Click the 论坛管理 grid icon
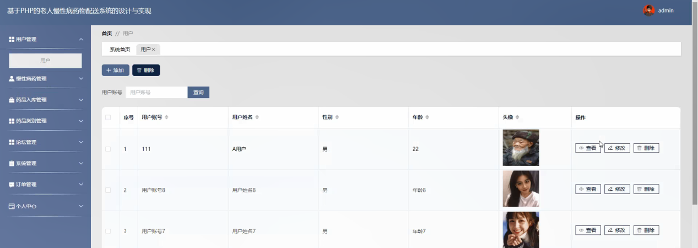This screenshot has width=698, height=248. [12, 142]
